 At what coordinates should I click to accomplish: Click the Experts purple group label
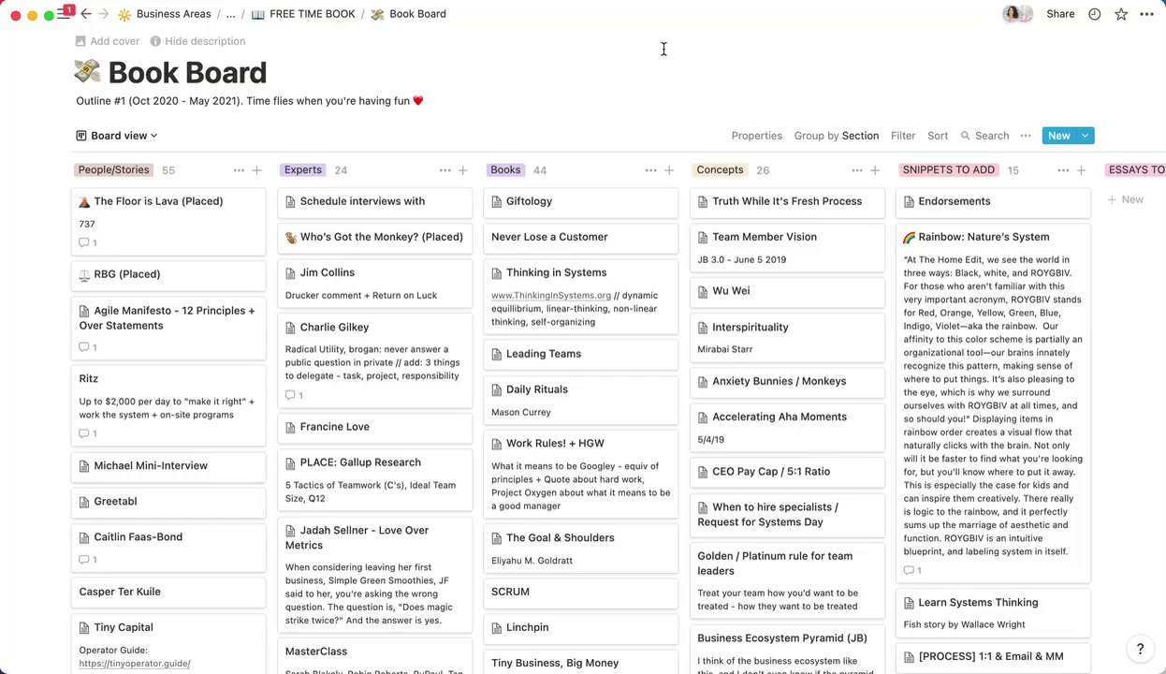pos(303,170)
